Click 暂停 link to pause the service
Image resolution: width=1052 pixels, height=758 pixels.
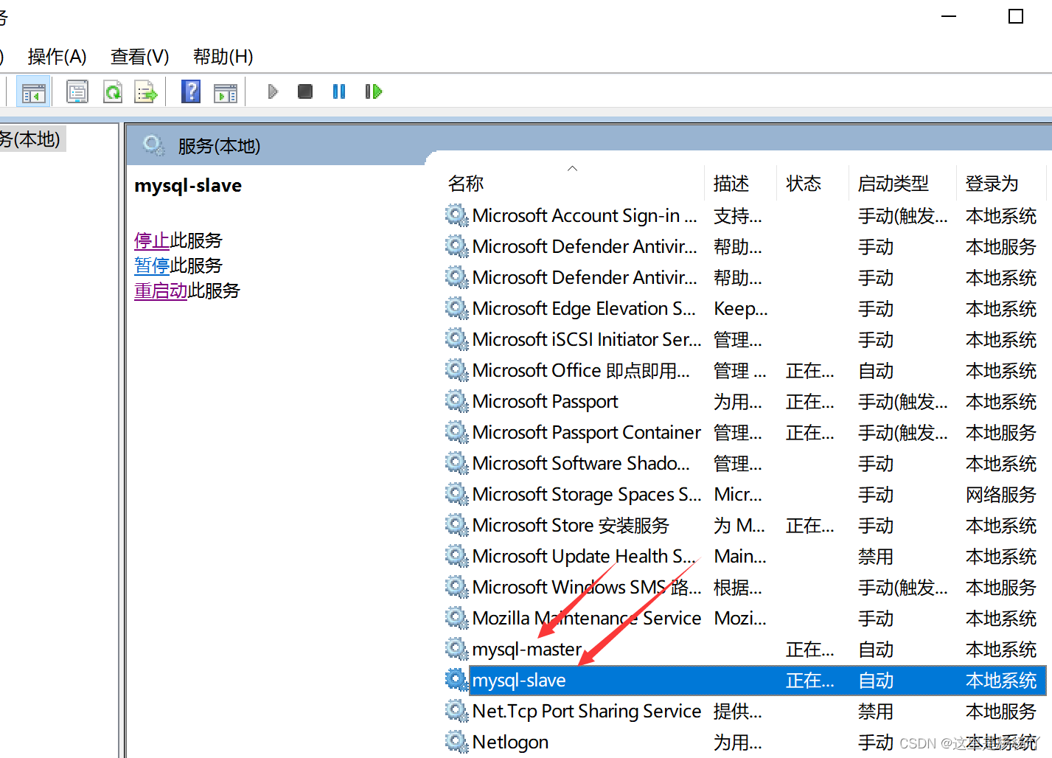coord(152,265)
